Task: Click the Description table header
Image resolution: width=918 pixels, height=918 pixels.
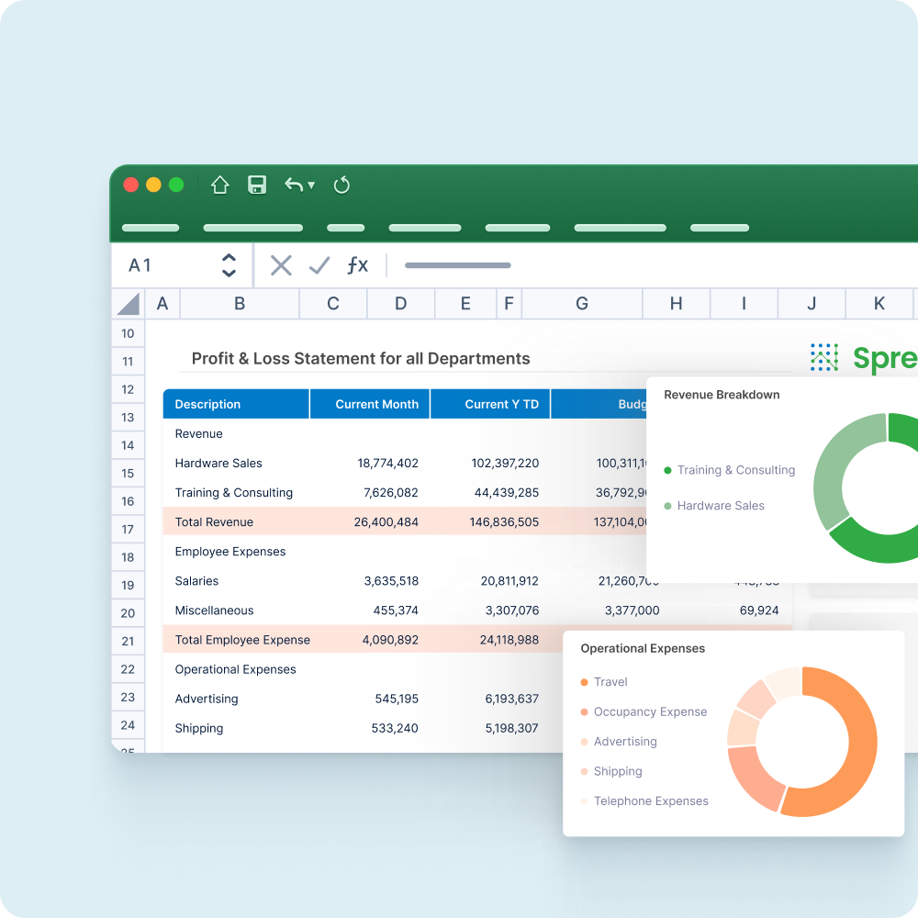Action: point(208,404)
